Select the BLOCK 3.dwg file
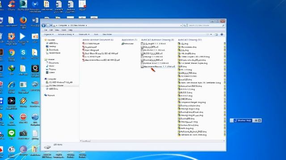The width and height of the screenshot is (286, 160). [x=185, y=92]
